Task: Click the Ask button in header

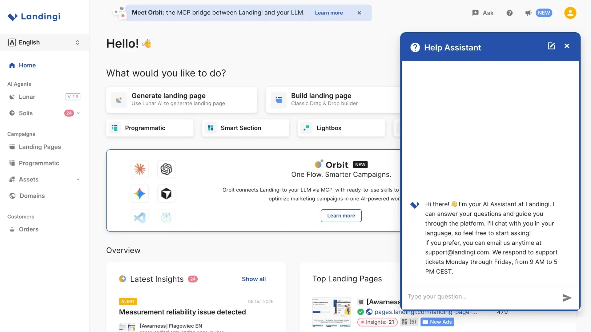Action: (x=483, y=13)
